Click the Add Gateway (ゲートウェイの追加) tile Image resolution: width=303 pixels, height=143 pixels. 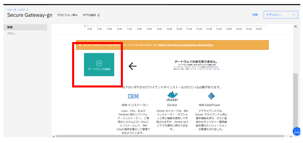click(x=99, y=65)
